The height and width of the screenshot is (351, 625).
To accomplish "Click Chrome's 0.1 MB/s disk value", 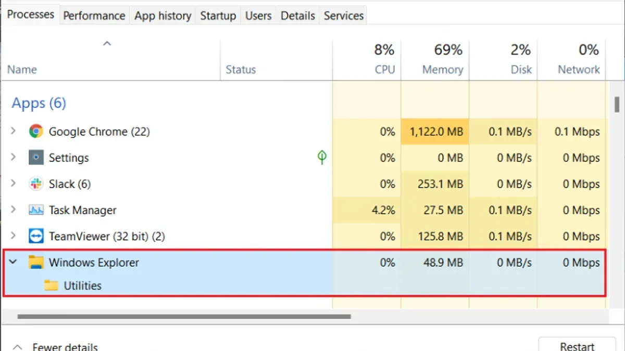I will [510, 132].
